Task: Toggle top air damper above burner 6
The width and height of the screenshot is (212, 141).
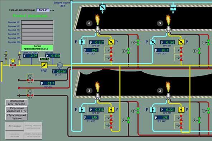Action: click(x=103, y=8)
